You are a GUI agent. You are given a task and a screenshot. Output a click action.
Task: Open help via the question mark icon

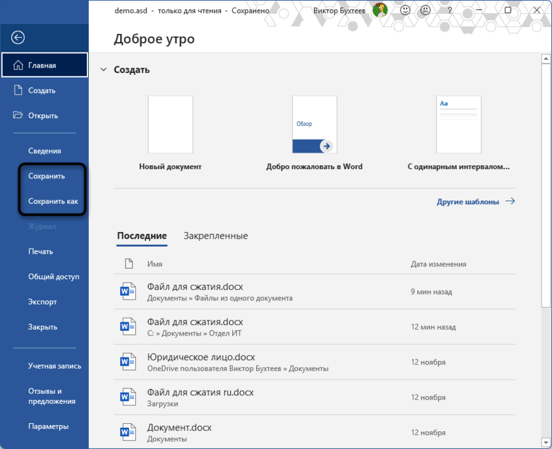tap(449, 10)
